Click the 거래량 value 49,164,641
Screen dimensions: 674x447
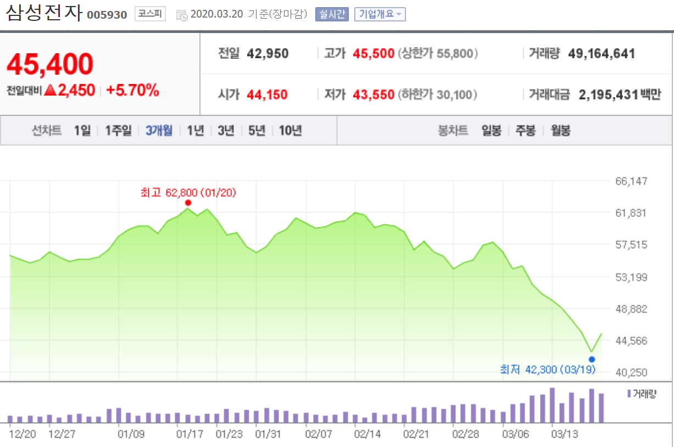(601, 54)
